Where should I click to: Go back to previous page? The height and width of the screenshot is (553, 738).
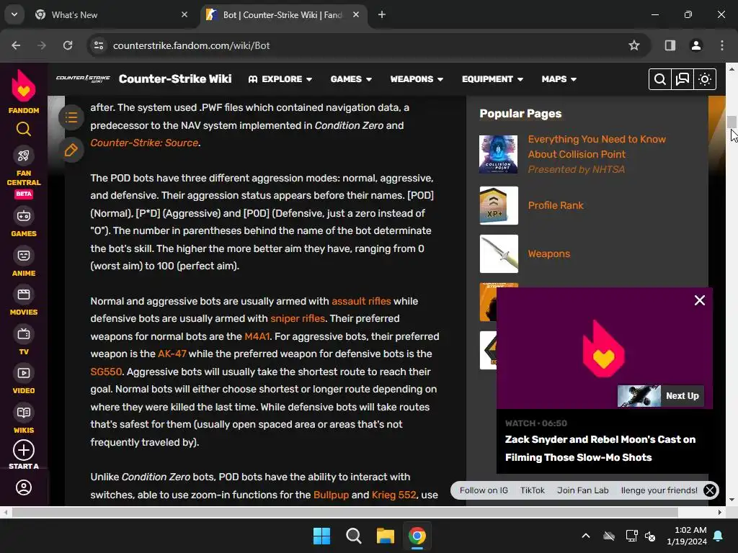(x=16, y=45)
